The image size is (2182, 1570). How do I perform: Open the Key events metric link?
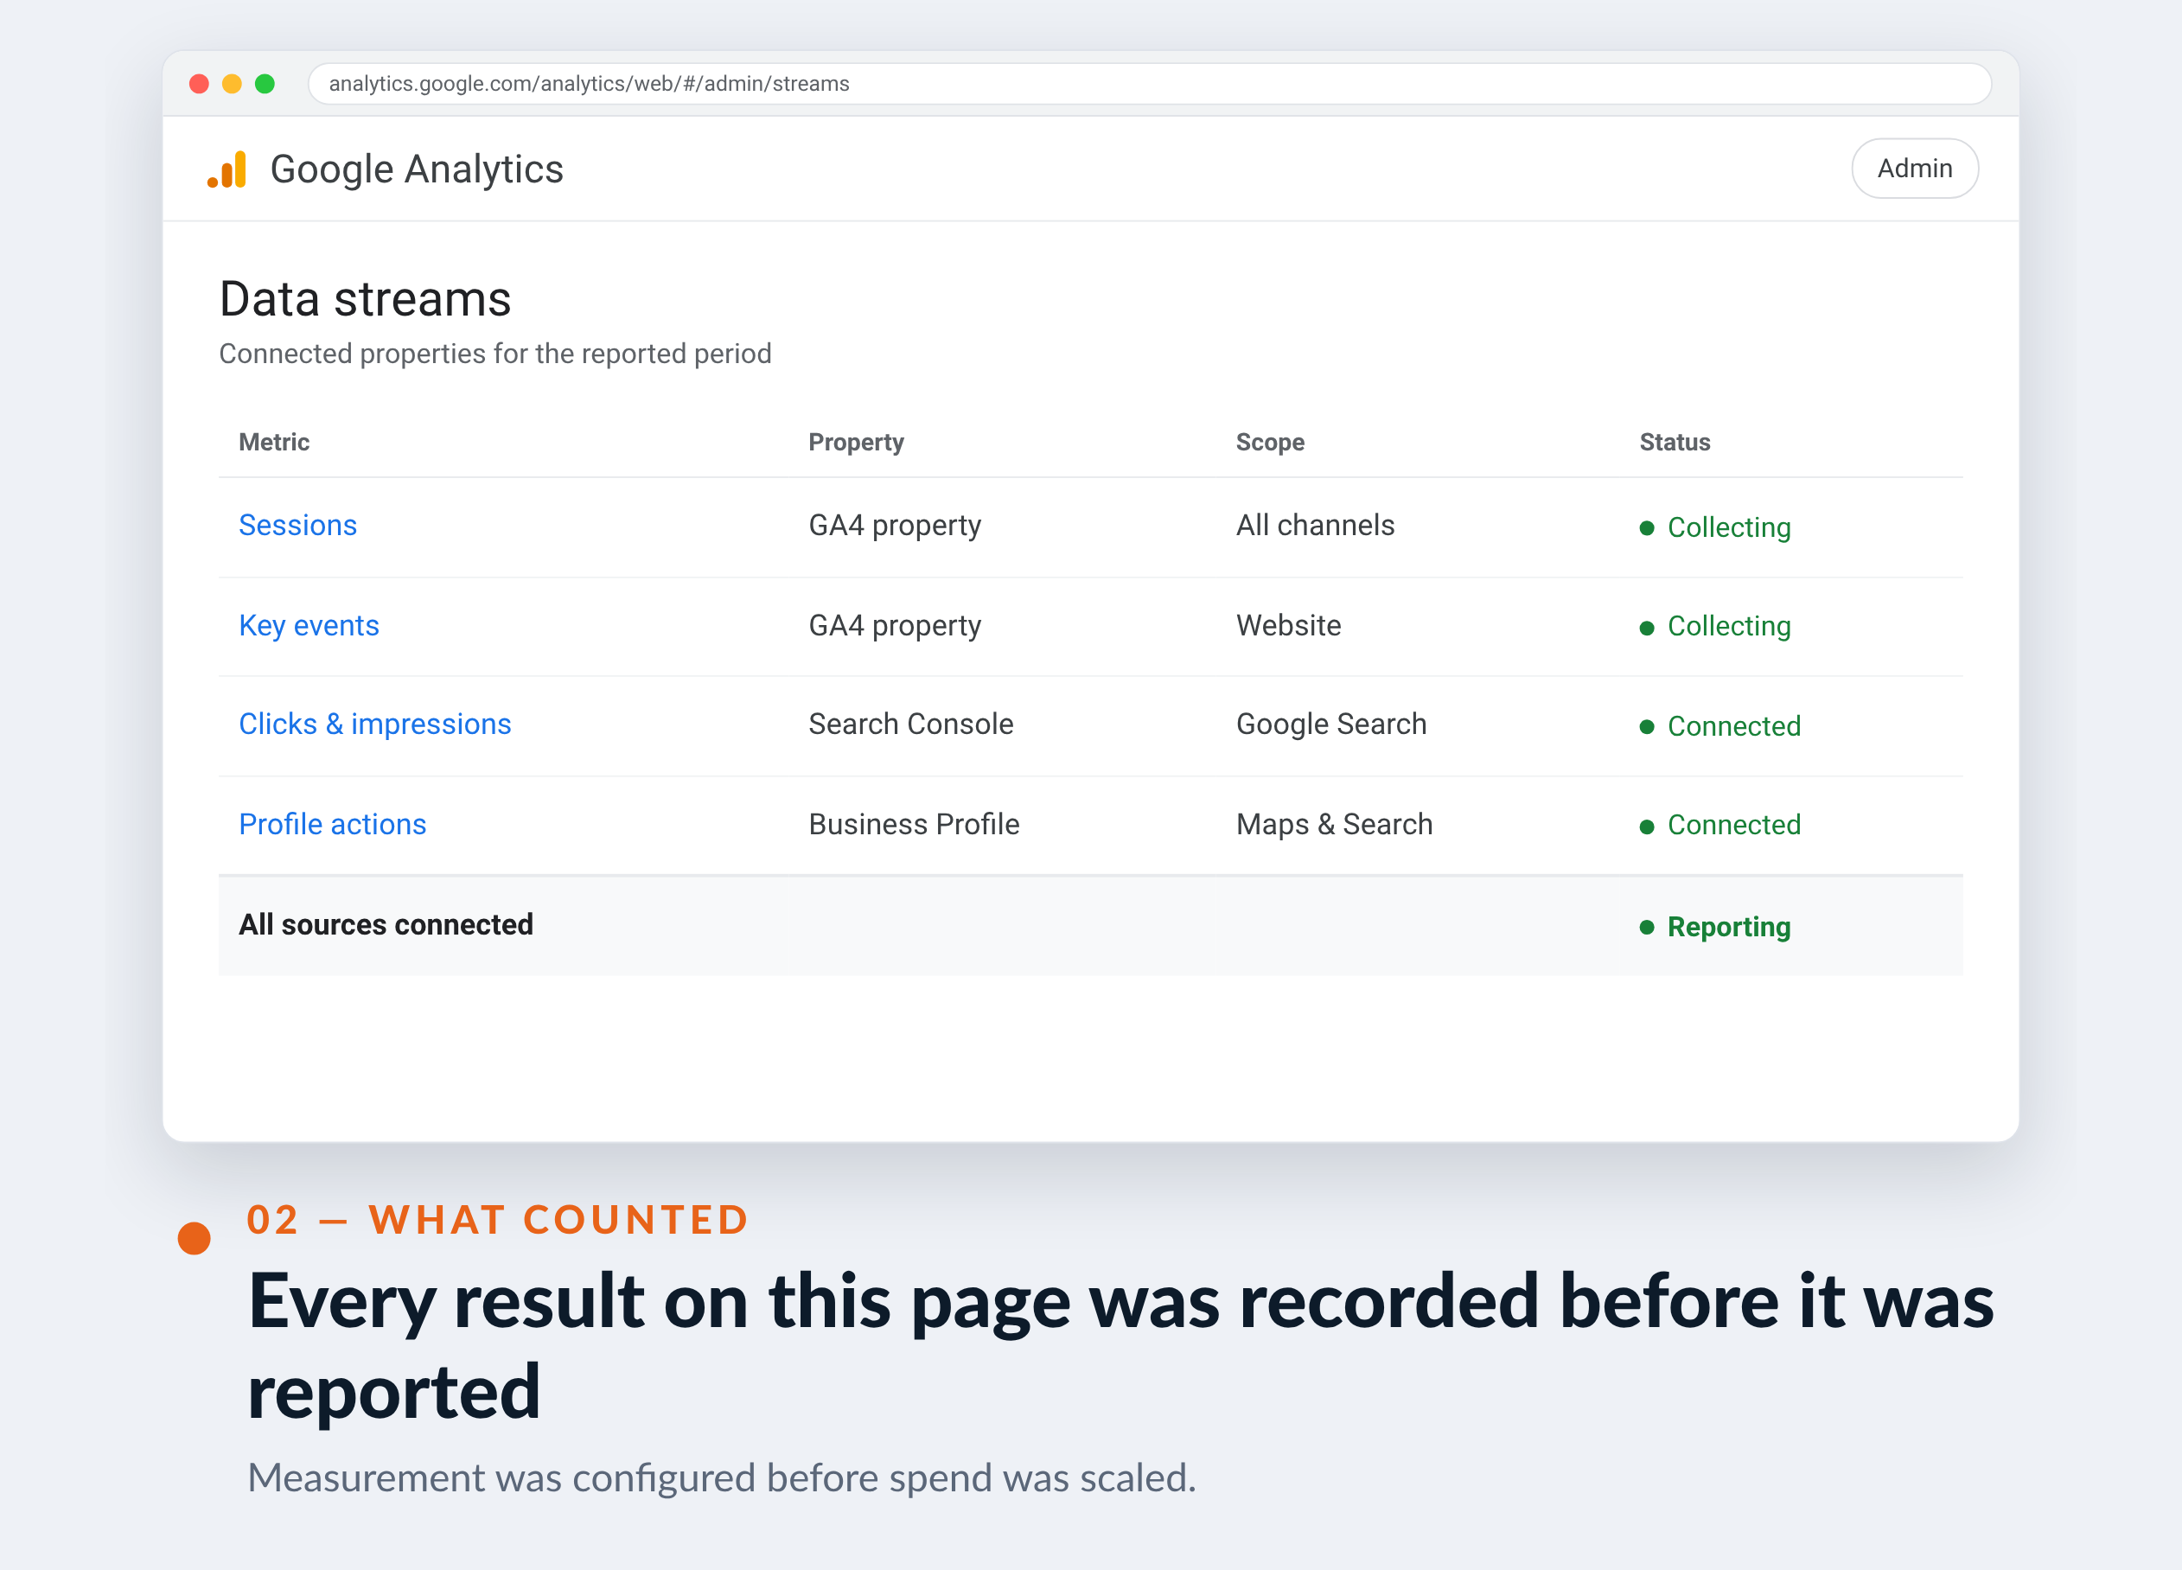(309, 625)
